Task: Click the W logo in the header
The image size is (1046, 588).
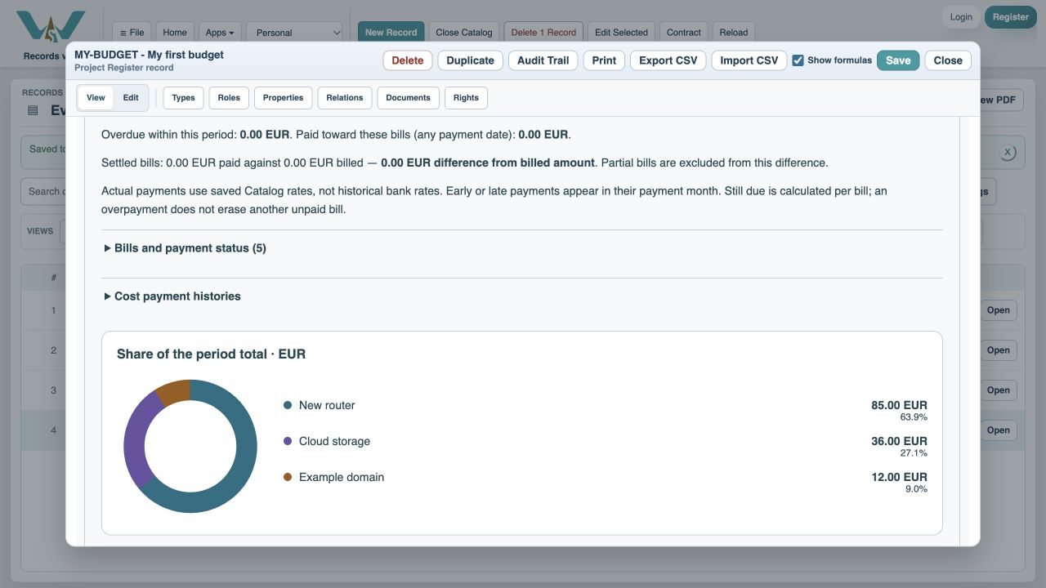Action: 51,26
